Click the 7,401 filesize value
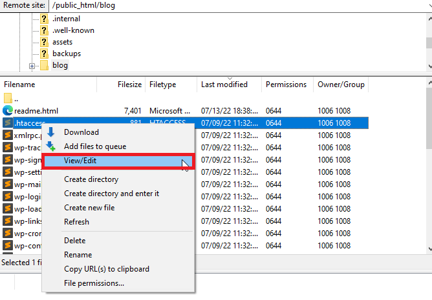 pos(133,111)
